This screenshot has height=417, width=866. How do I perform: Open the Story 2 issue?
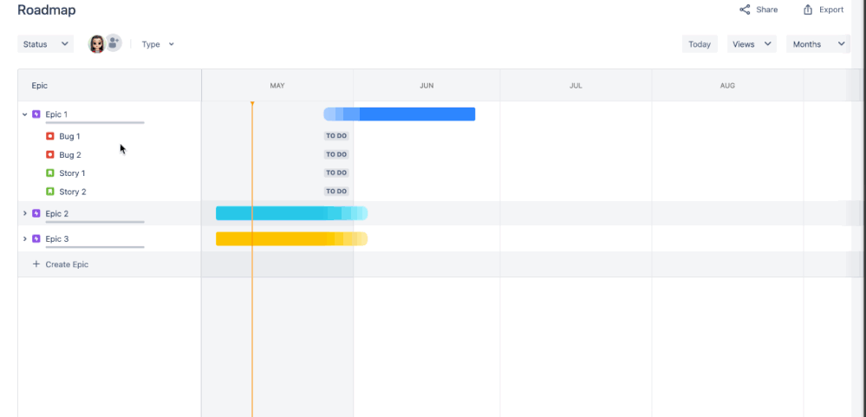coord(73,192)
